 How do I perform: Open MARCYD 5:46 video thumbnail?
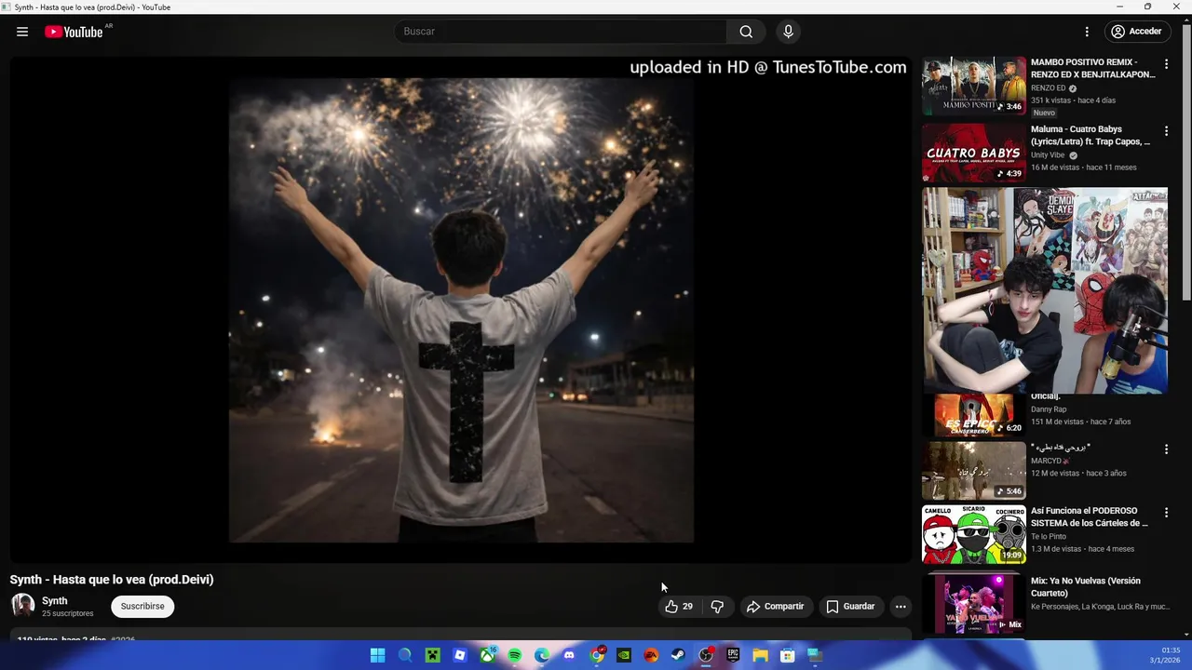[974, 471]
